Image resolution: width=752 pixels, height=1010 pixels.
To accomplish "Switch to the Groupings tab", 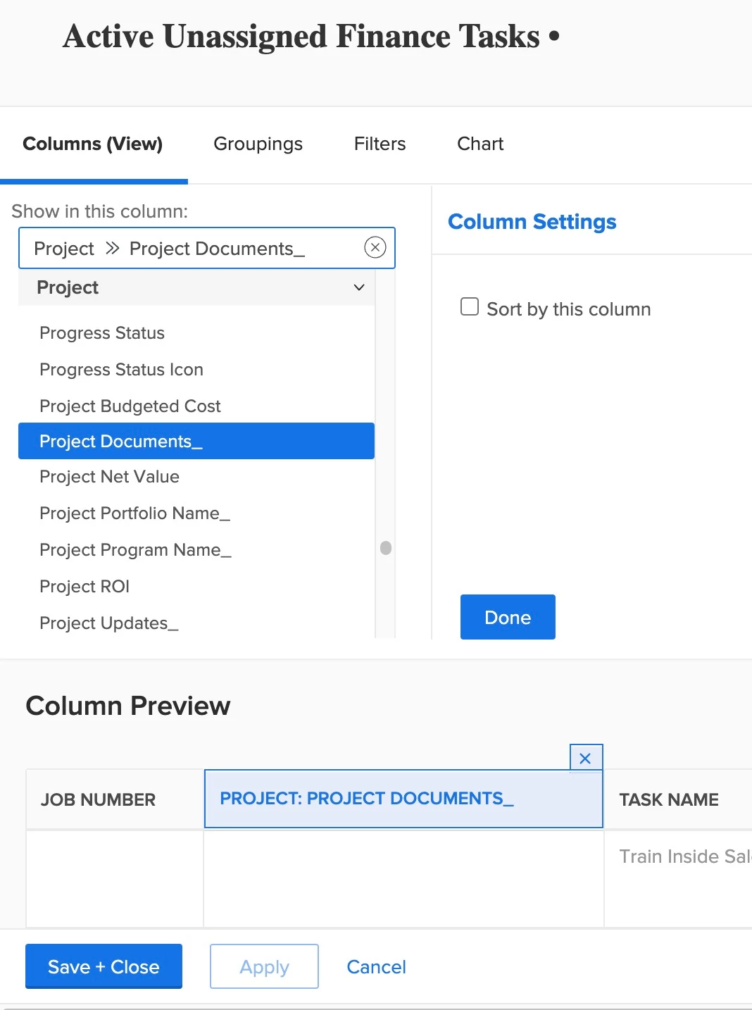I will tap(258, 144).
